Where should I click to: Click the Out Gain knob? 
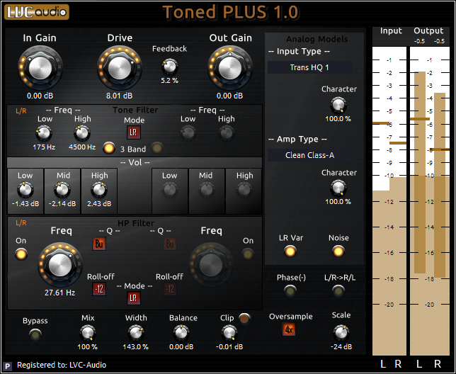pos(230,68)
